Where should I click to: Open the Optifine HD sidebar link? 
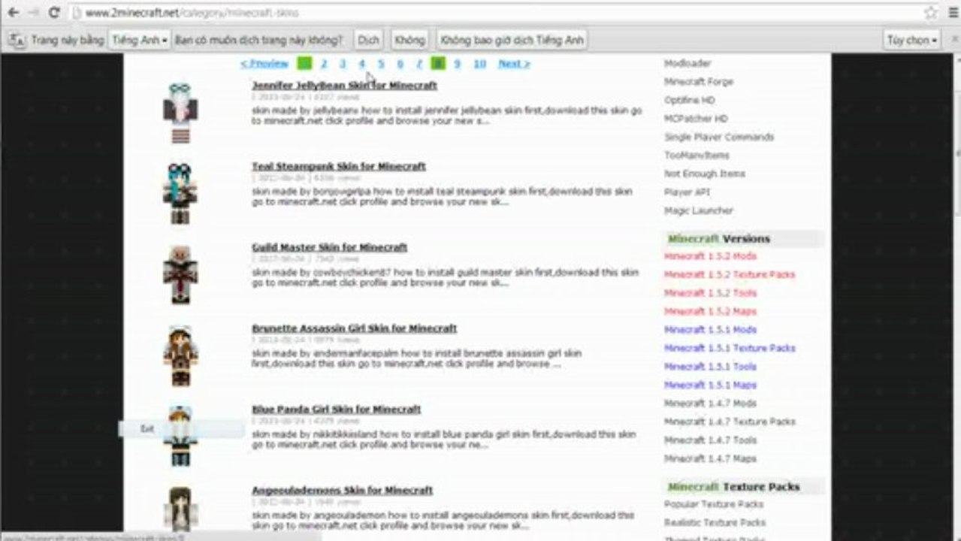[690, 100]
